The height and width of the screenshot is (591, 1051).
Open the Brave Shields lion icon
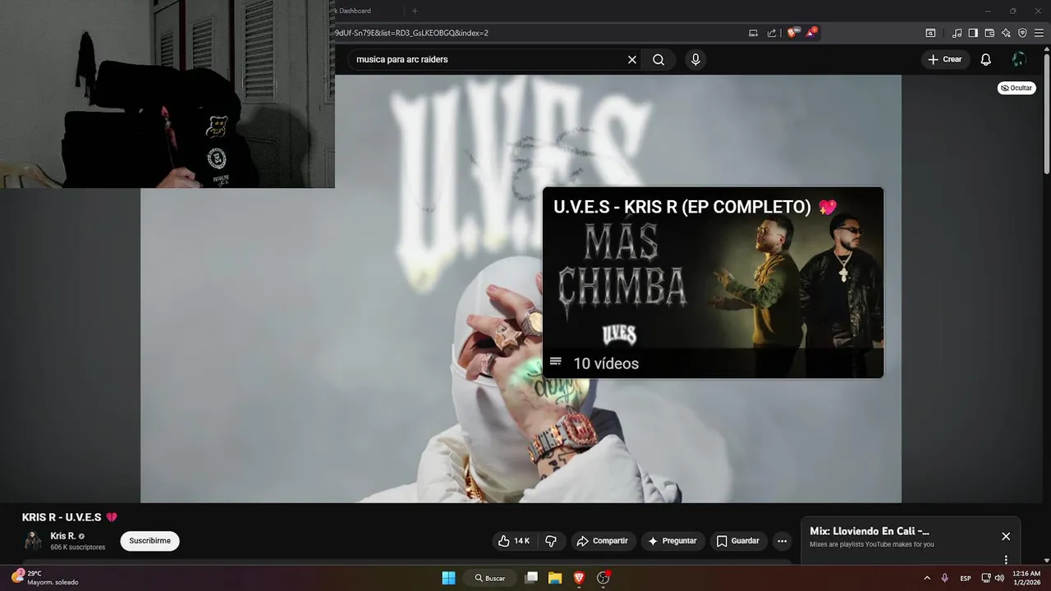click(792, 33)
